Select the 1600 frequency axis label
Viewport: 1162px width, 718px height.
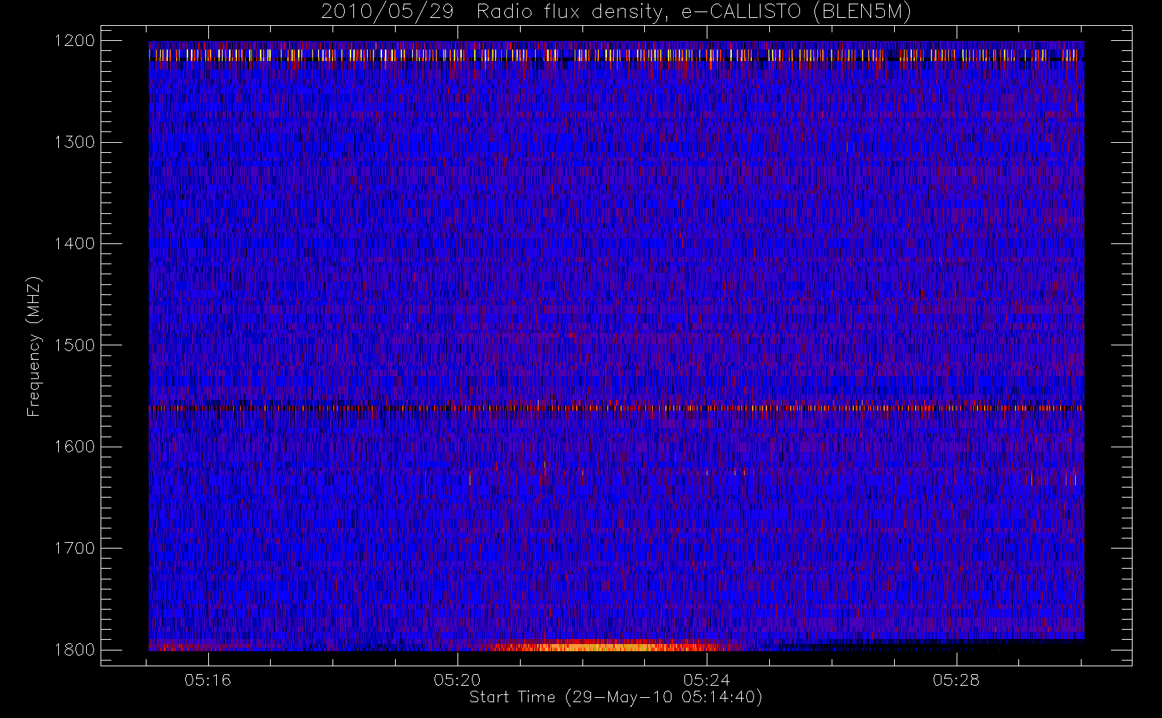(75, 447)
